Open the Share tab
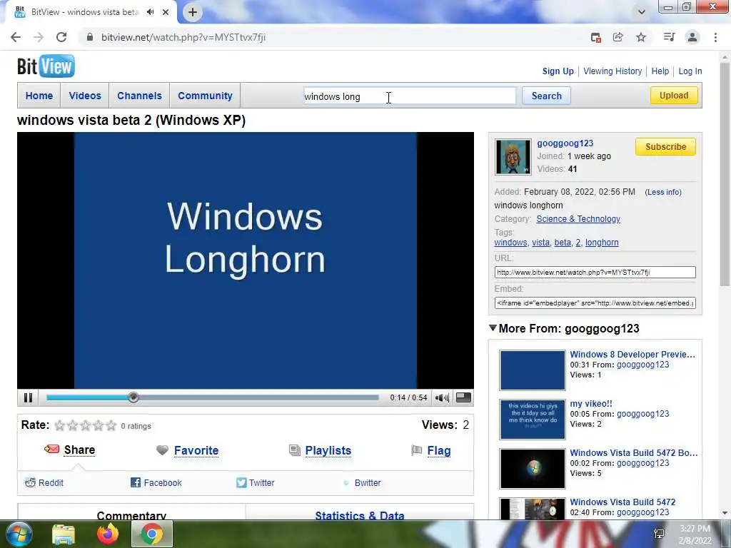The width and height of the screenshot is (731, 548). click(x=79, y=450)
